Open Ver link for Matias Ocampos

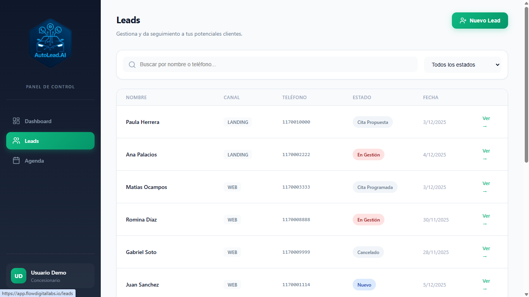[x=486, y=187]
